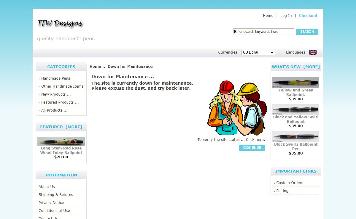
Task: Open the TFW Designs logo
Action: 60,23
